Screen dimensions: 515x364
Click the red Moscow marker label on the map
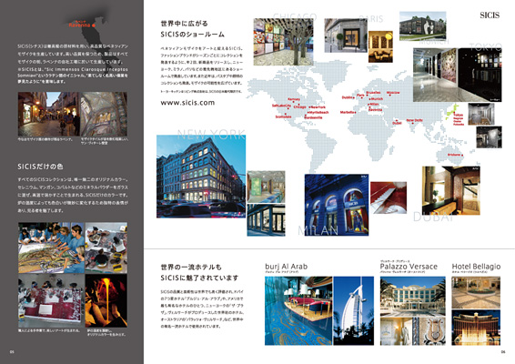point(393,93)
